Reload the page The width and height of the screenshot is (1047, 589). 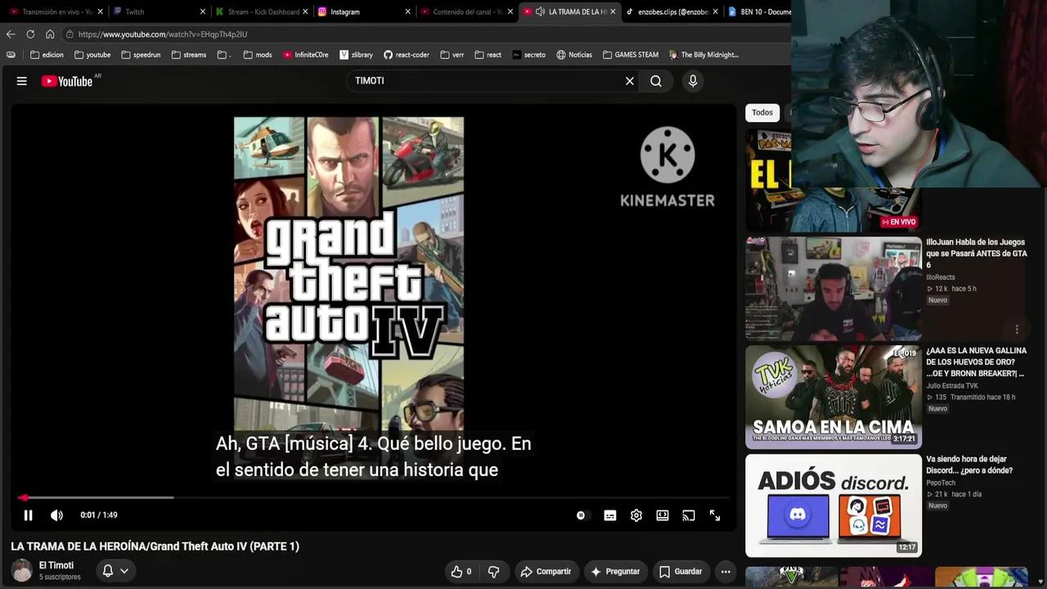(x=30, y=34)
